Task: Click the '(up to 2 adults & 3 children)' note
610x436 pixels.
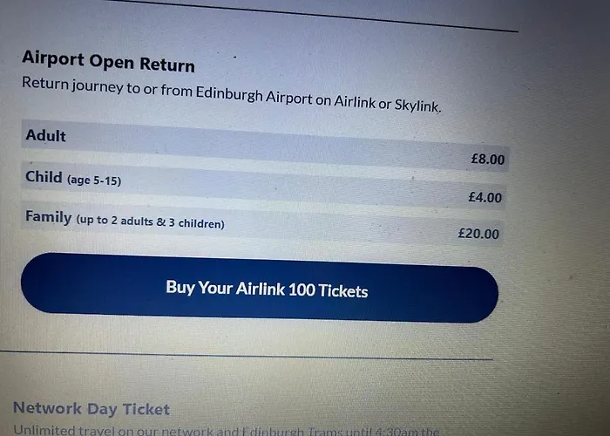Action: 150,222
